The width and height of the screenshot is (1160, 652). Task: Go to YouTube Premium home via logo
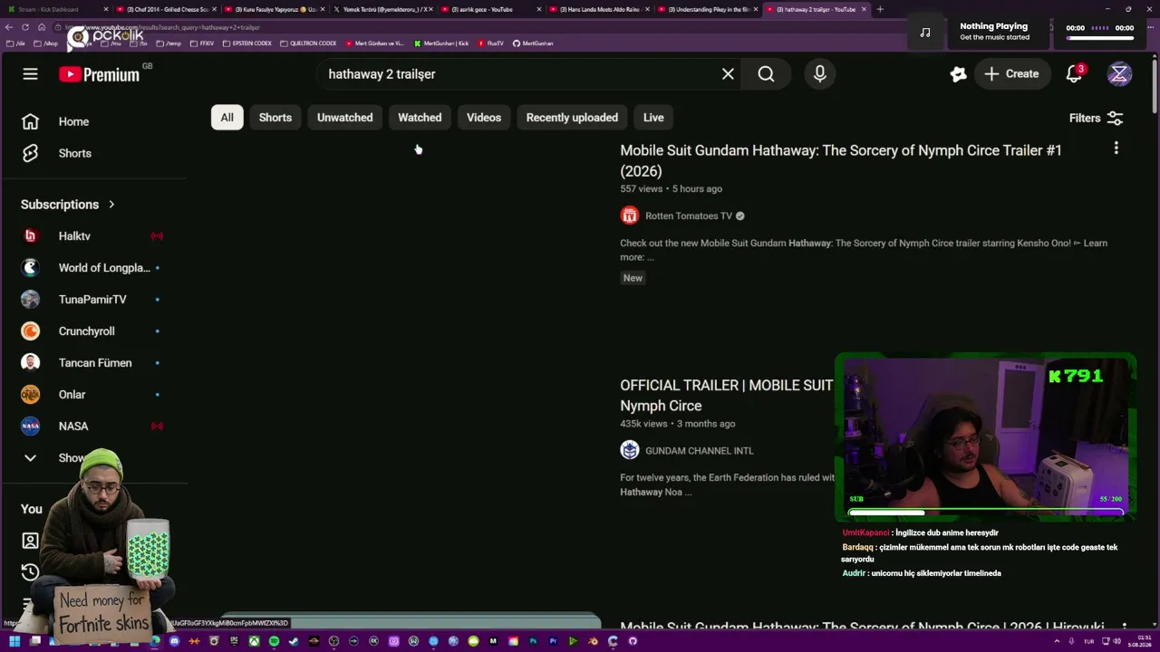99,74
